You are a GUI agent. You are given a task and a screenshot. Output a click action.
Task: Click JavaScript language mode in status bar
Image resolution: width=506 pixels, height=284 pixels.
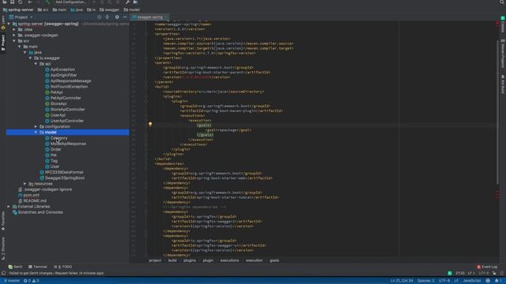[x=472, y=281]
